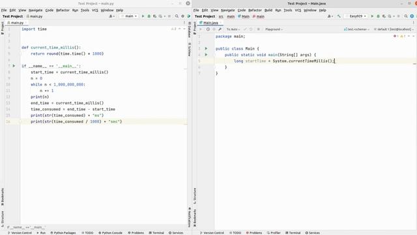The width and height of the screenshot is (417, 235).
Task: Open the Tx: Auto transaction mode dropdown
Action: tap(233, 29)
